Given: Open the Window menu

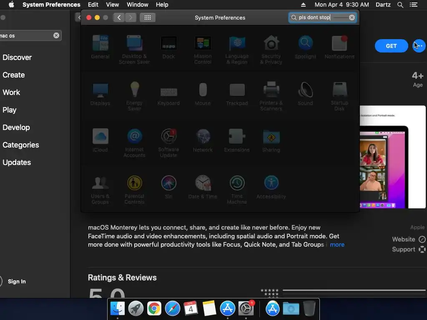Looking at the screenshot, I should coord(138,5).
